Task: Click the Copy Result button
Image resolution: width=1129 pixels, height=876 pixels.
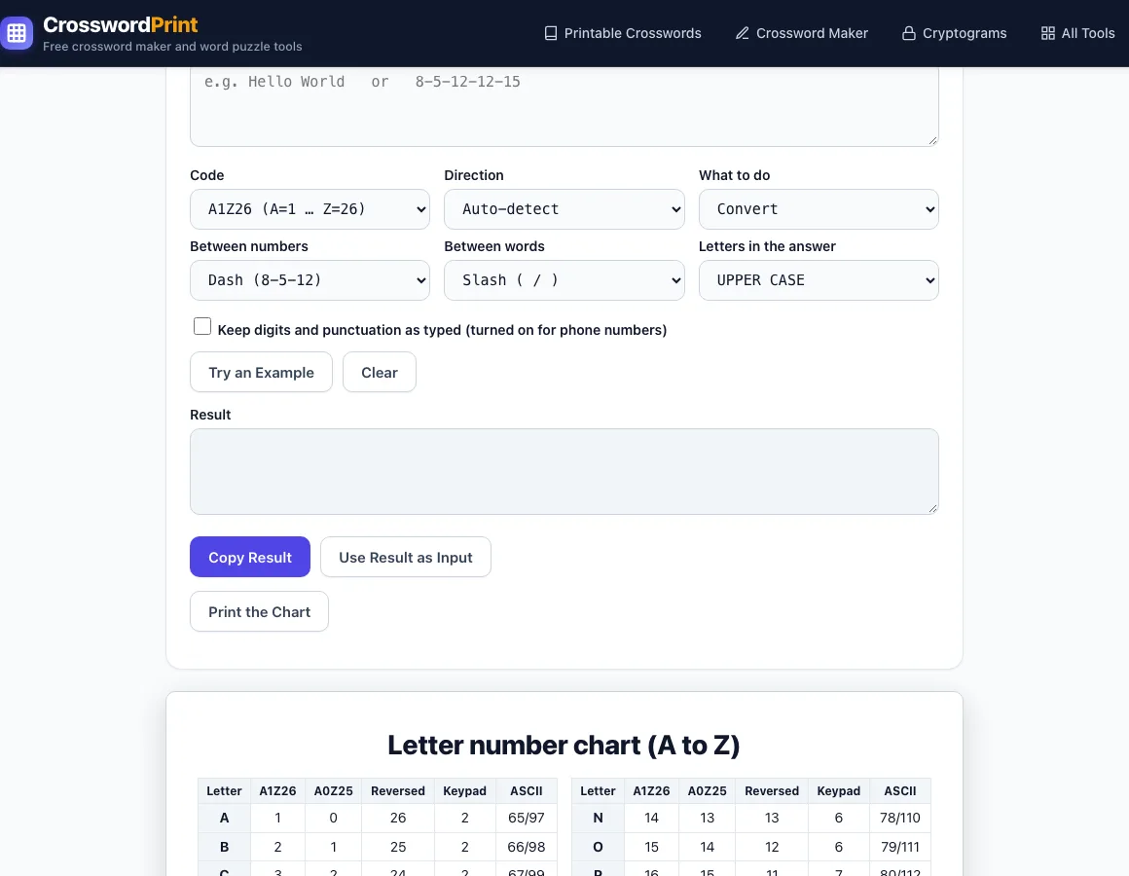Action: pos(250,557)
